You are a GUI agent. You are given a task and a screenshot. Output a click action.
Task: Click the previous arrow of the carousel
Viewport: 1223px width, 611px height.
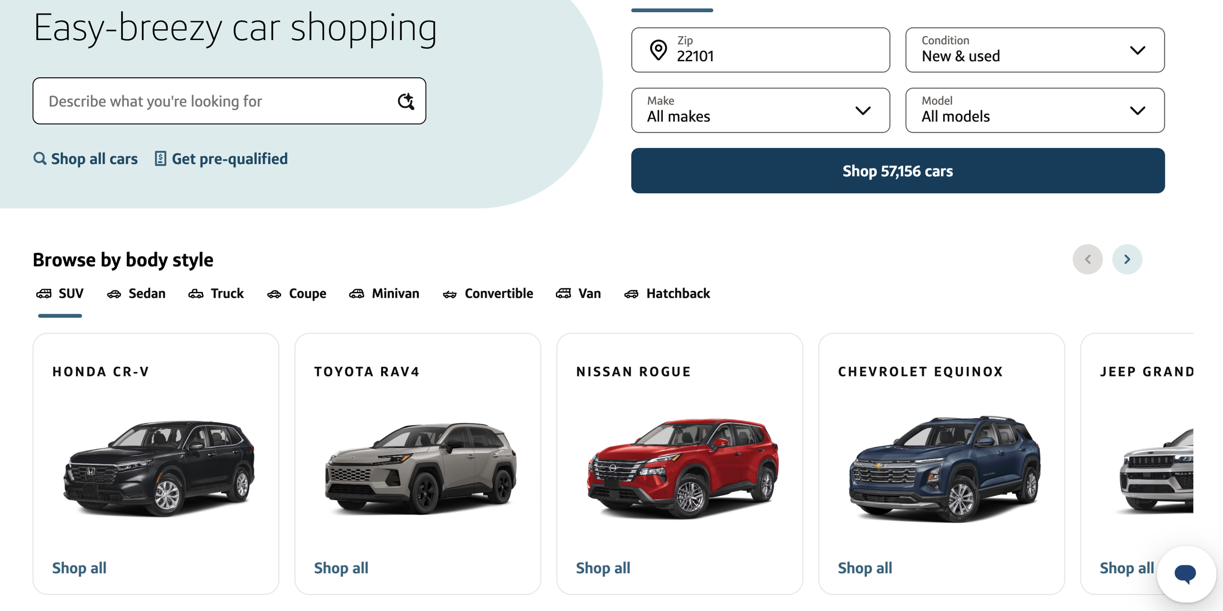pyautogui.click(x=1087, y=259)
